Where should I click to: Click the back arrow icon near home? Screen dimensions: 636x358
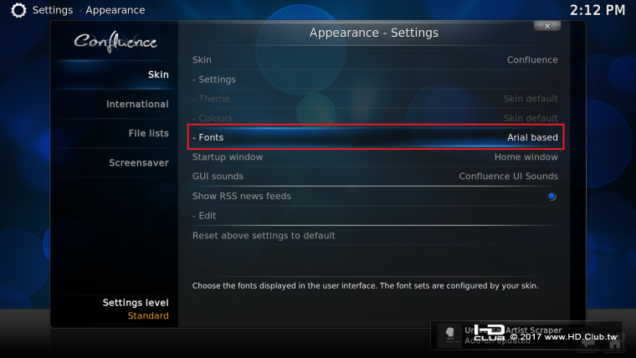click(588, 343)
